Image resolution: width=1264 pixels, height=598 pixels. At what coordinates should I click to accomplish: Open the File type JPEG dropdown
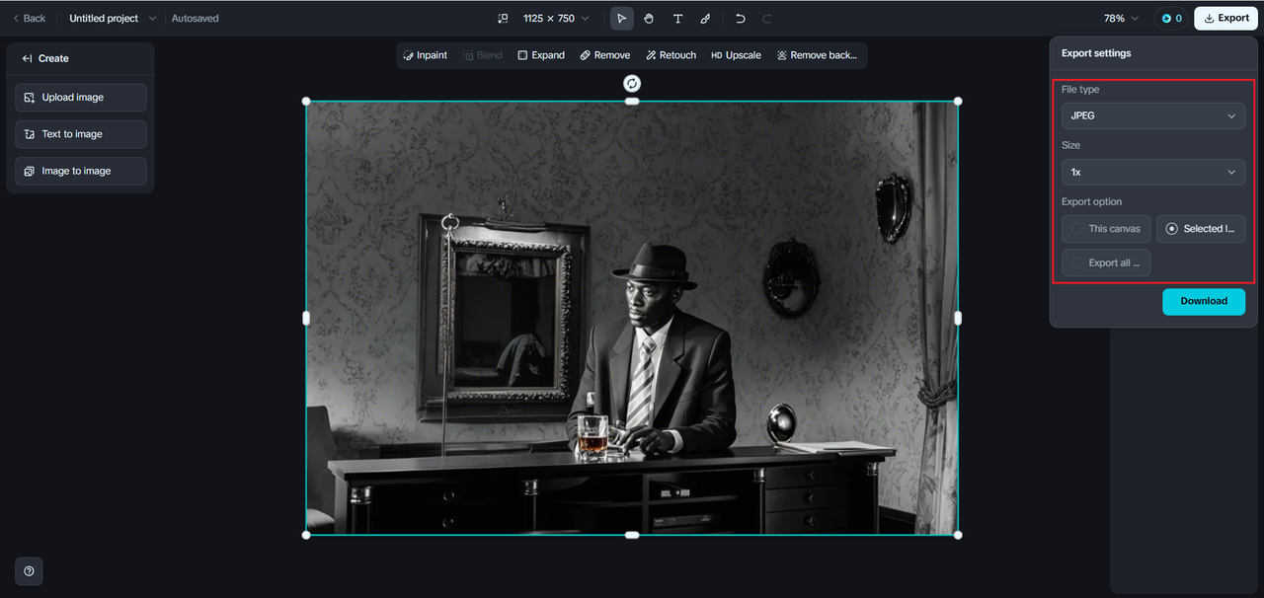tap(1152, 115)
